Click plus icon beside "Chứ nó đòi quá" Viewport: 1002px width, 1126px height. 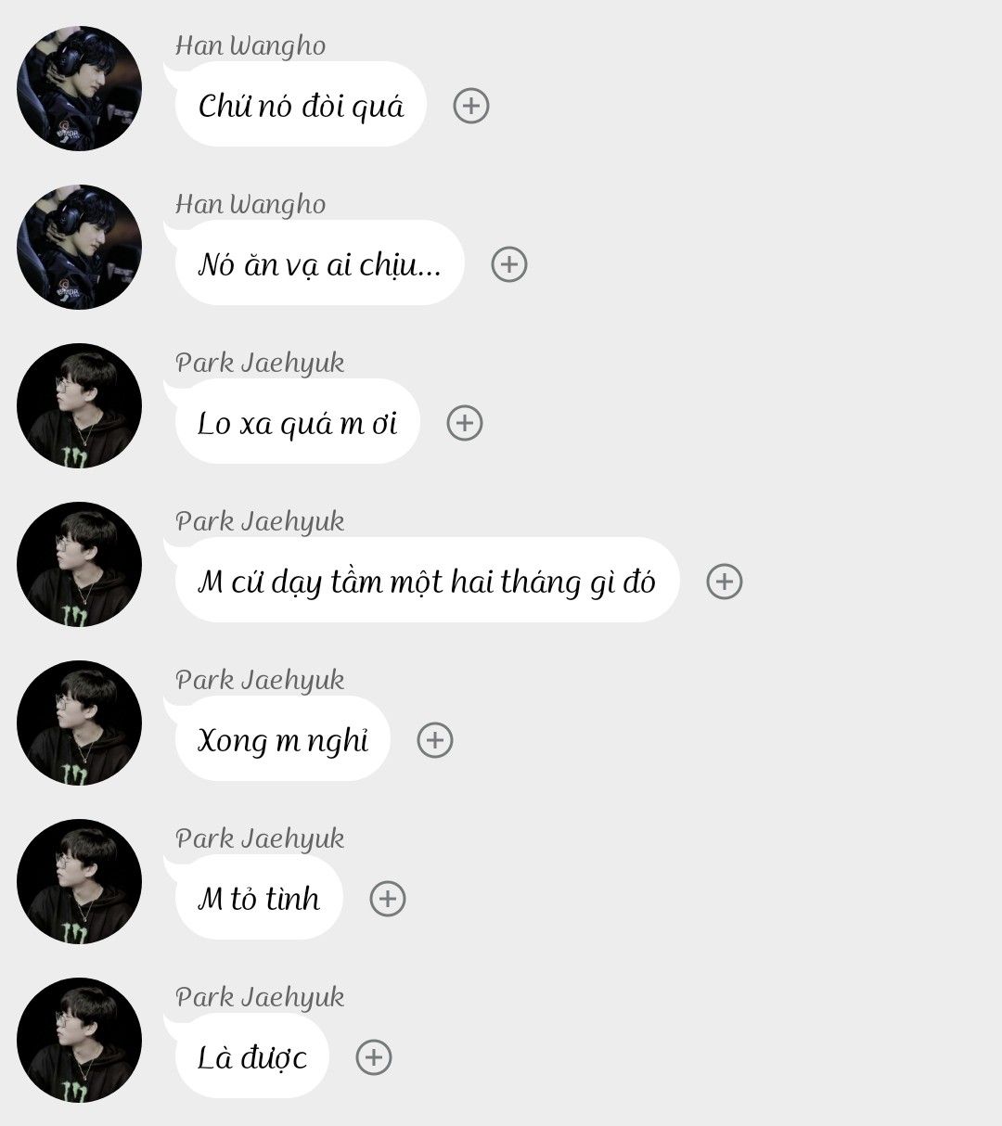pyautogui.click(x=470, y=106)
